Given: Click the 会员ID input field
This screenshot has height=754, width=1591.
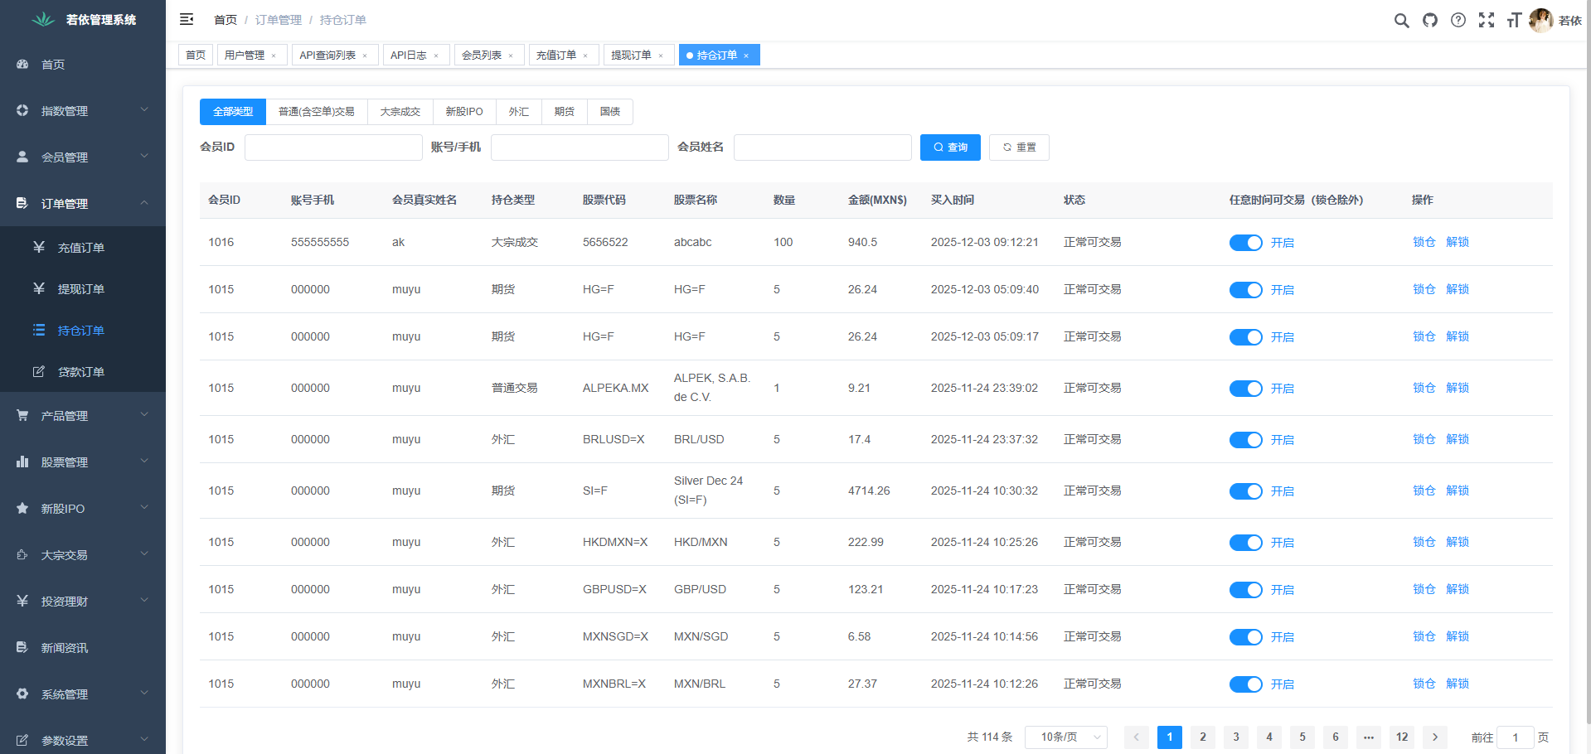Looking at the screenshot, I should click(x=333, y=147).
